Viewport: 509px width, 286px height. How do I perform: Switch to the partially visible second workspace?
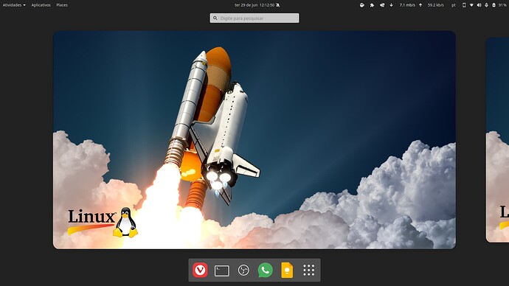[x=497, y=140]
